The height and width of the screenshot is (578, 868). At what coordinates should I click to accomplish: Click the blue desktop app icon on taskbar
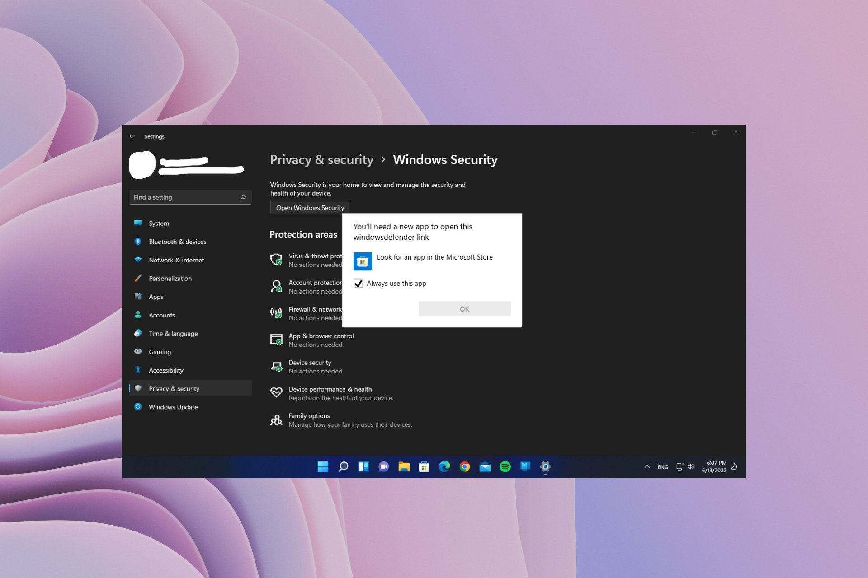[x=525, y=467]
